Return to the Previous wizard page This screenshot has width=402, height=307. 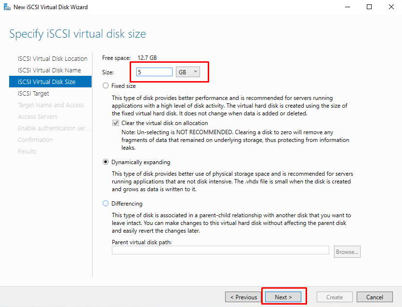point(243,297)
